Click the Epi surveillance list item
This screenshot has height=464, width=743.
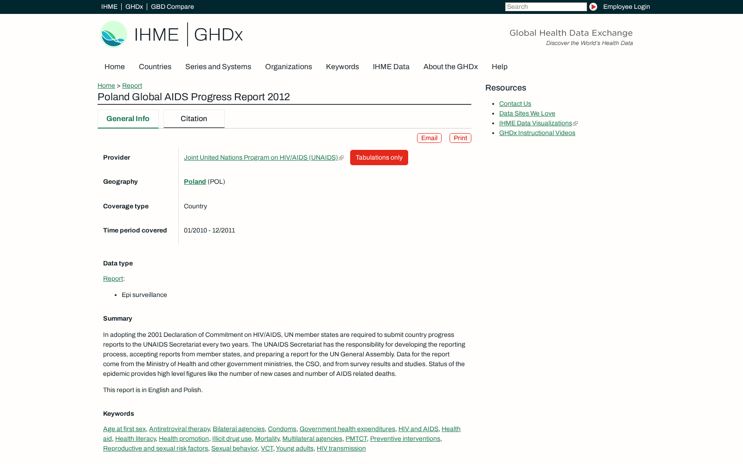pos(144,295)
